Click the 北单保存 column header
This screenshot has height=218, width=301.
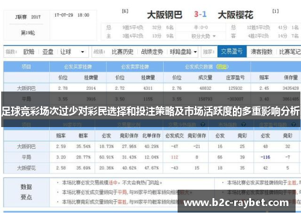coord(152,136)
